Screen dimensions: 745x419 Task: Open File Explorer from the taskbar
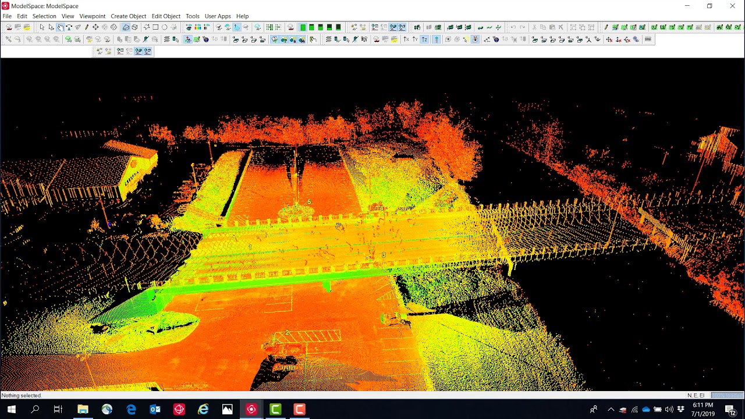point(83,410)
